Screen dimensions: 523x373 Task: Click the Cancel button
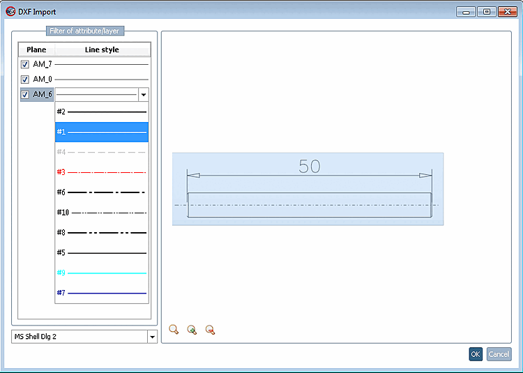pos(499,354)
